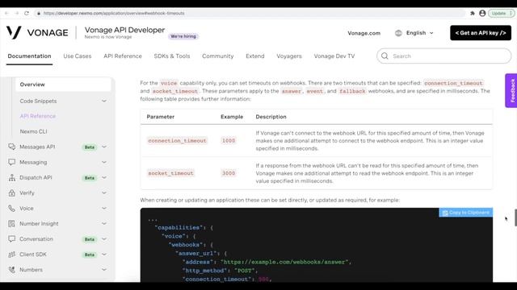Expand Verify section chevron
Screen dimensions: 517x290
pos(104,193)
